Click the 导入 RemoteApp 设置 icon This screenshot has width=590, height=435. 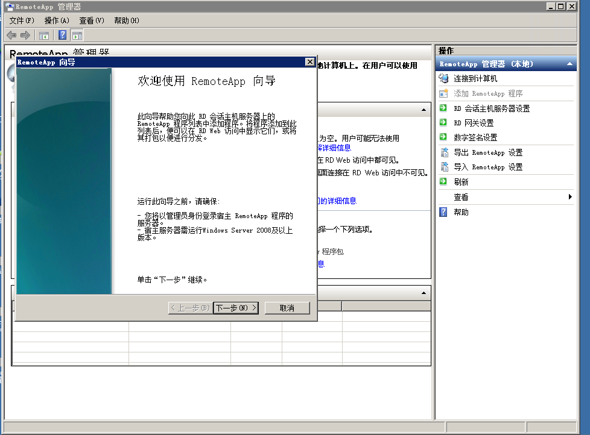point(444,167)
